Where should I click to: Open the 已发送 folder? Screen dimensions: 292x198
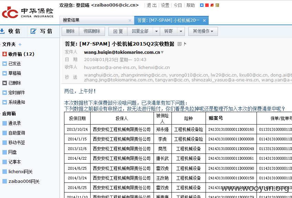pyautogui.click(x=14, y=63)
